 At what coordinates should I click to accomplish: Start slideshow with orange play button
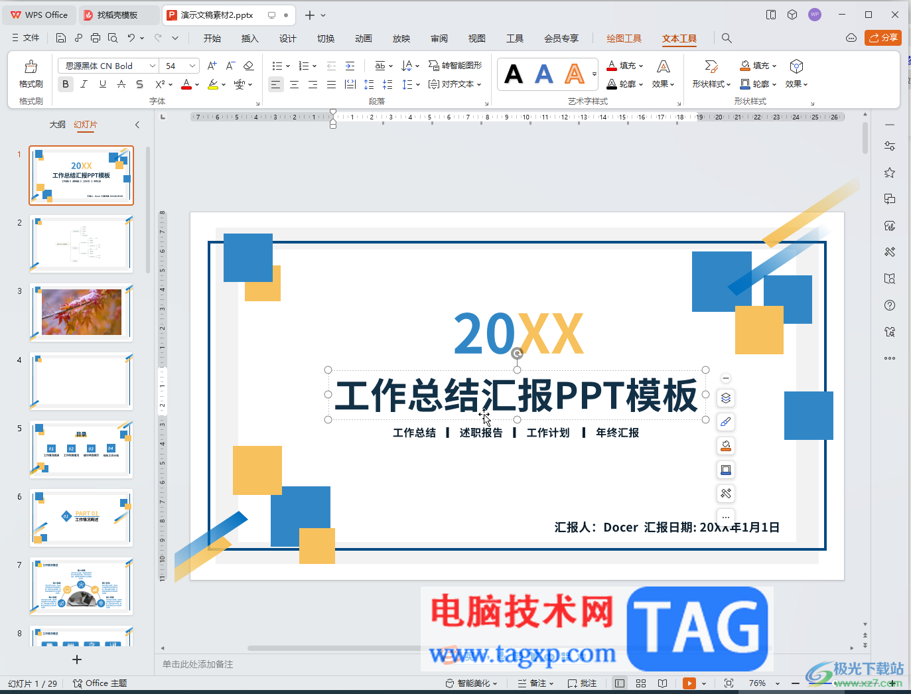coord(689,683)
